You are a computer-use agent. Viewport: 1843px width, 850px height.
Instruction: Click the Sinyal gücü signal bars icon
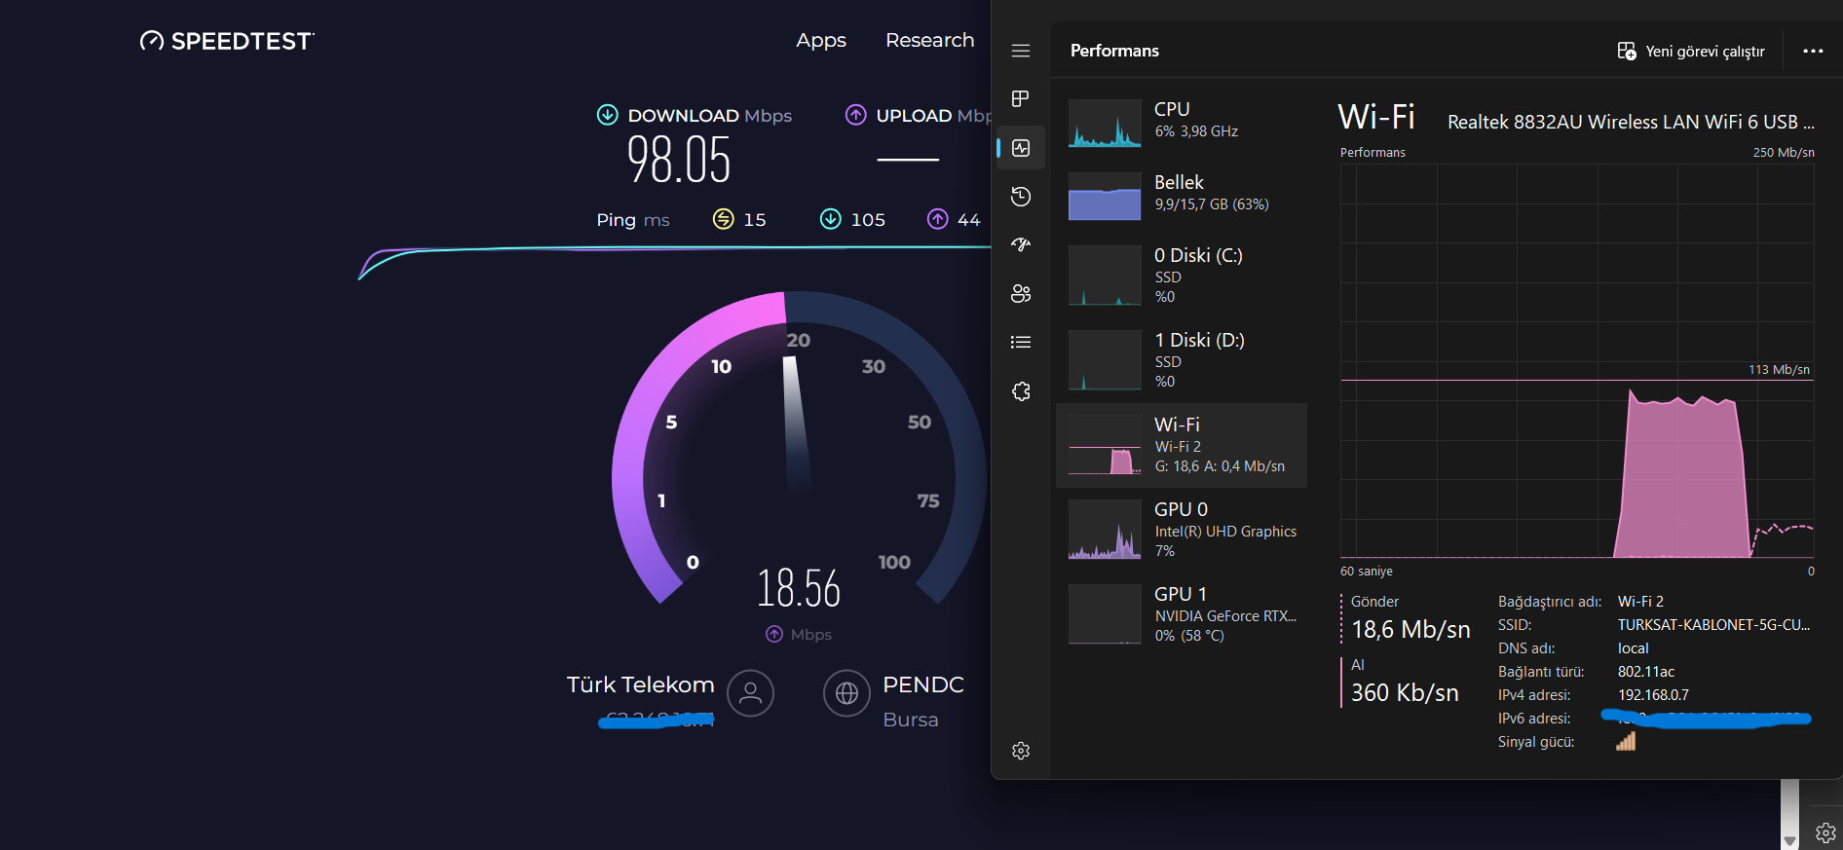point(1626,742)
